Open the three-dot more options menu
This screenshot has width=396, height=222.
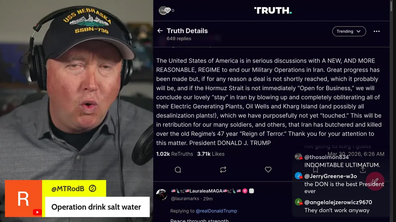coord(377,31)
